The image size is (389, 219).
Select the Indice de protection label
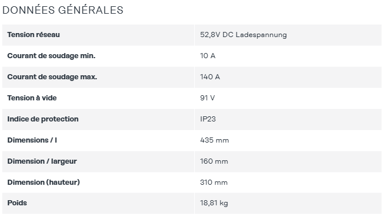tap(43, 119)
